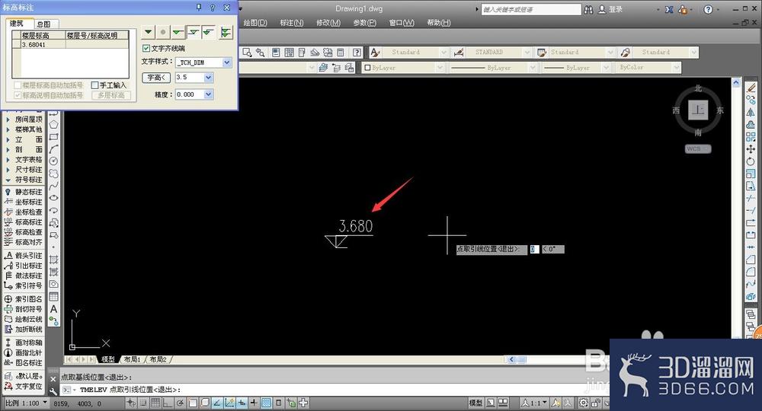
Task: Click the WCS coordinate system dropdown
Action: point(698,149)
